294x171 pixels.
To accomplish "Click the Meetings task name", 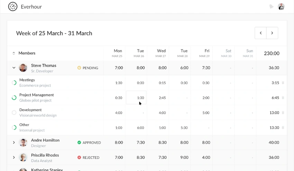I will click(27, 80).
